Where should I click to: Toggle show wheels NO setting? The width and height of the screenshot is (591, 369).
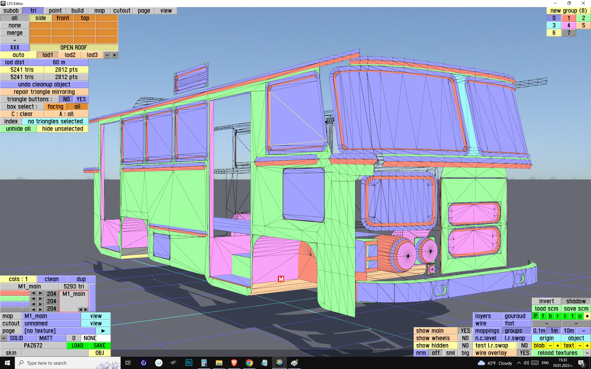point(465,338)
